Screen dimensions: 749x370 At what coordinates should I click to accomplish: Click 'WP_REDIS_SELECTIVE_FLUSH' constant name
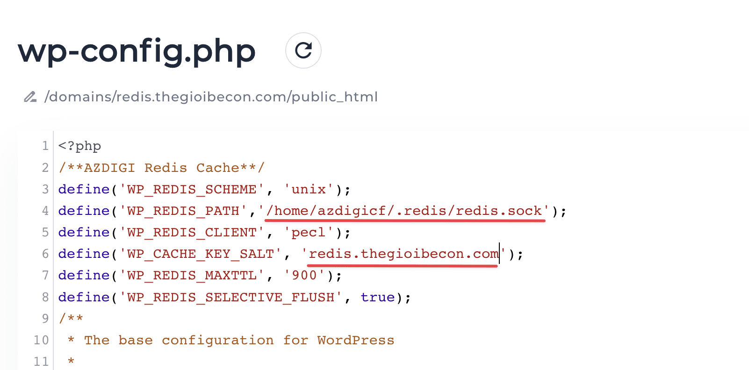click(x=231, y=297)
